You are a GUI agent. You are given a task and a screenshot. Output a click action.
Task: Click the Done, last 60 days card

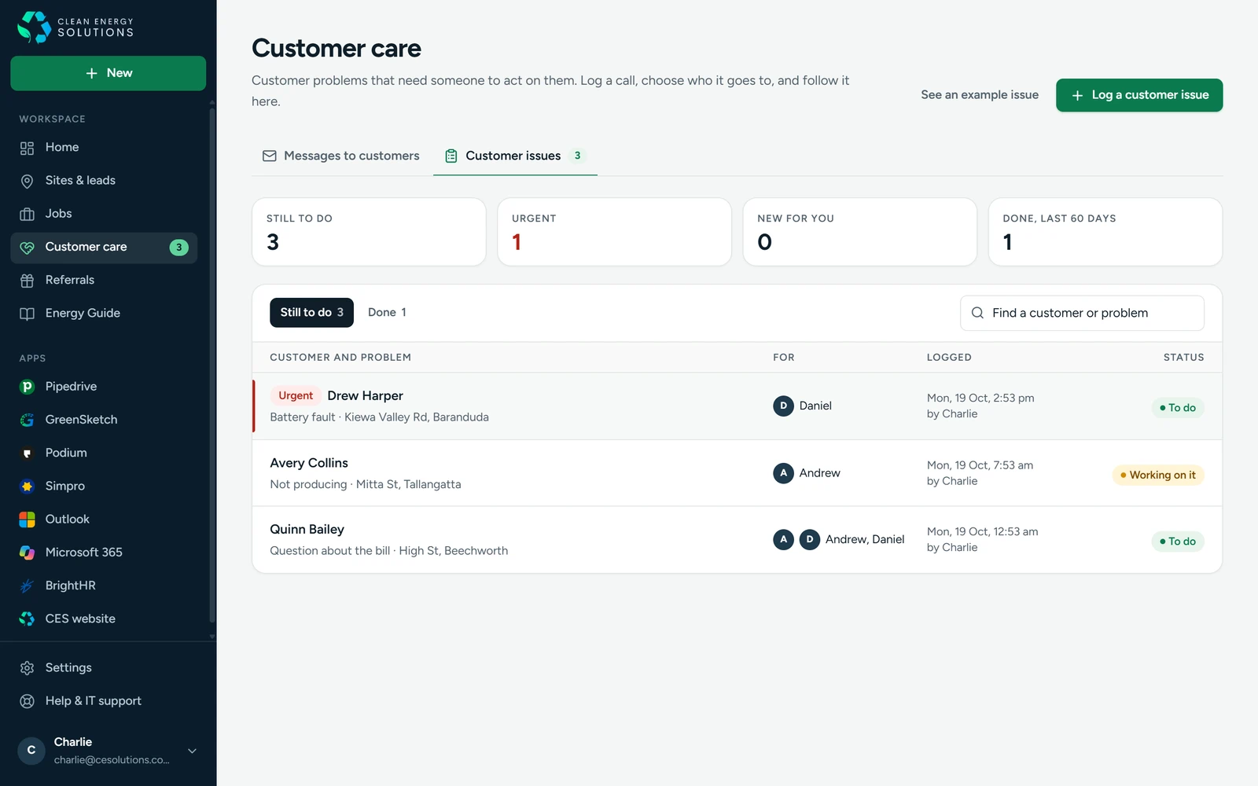[x=1105, y=232]
